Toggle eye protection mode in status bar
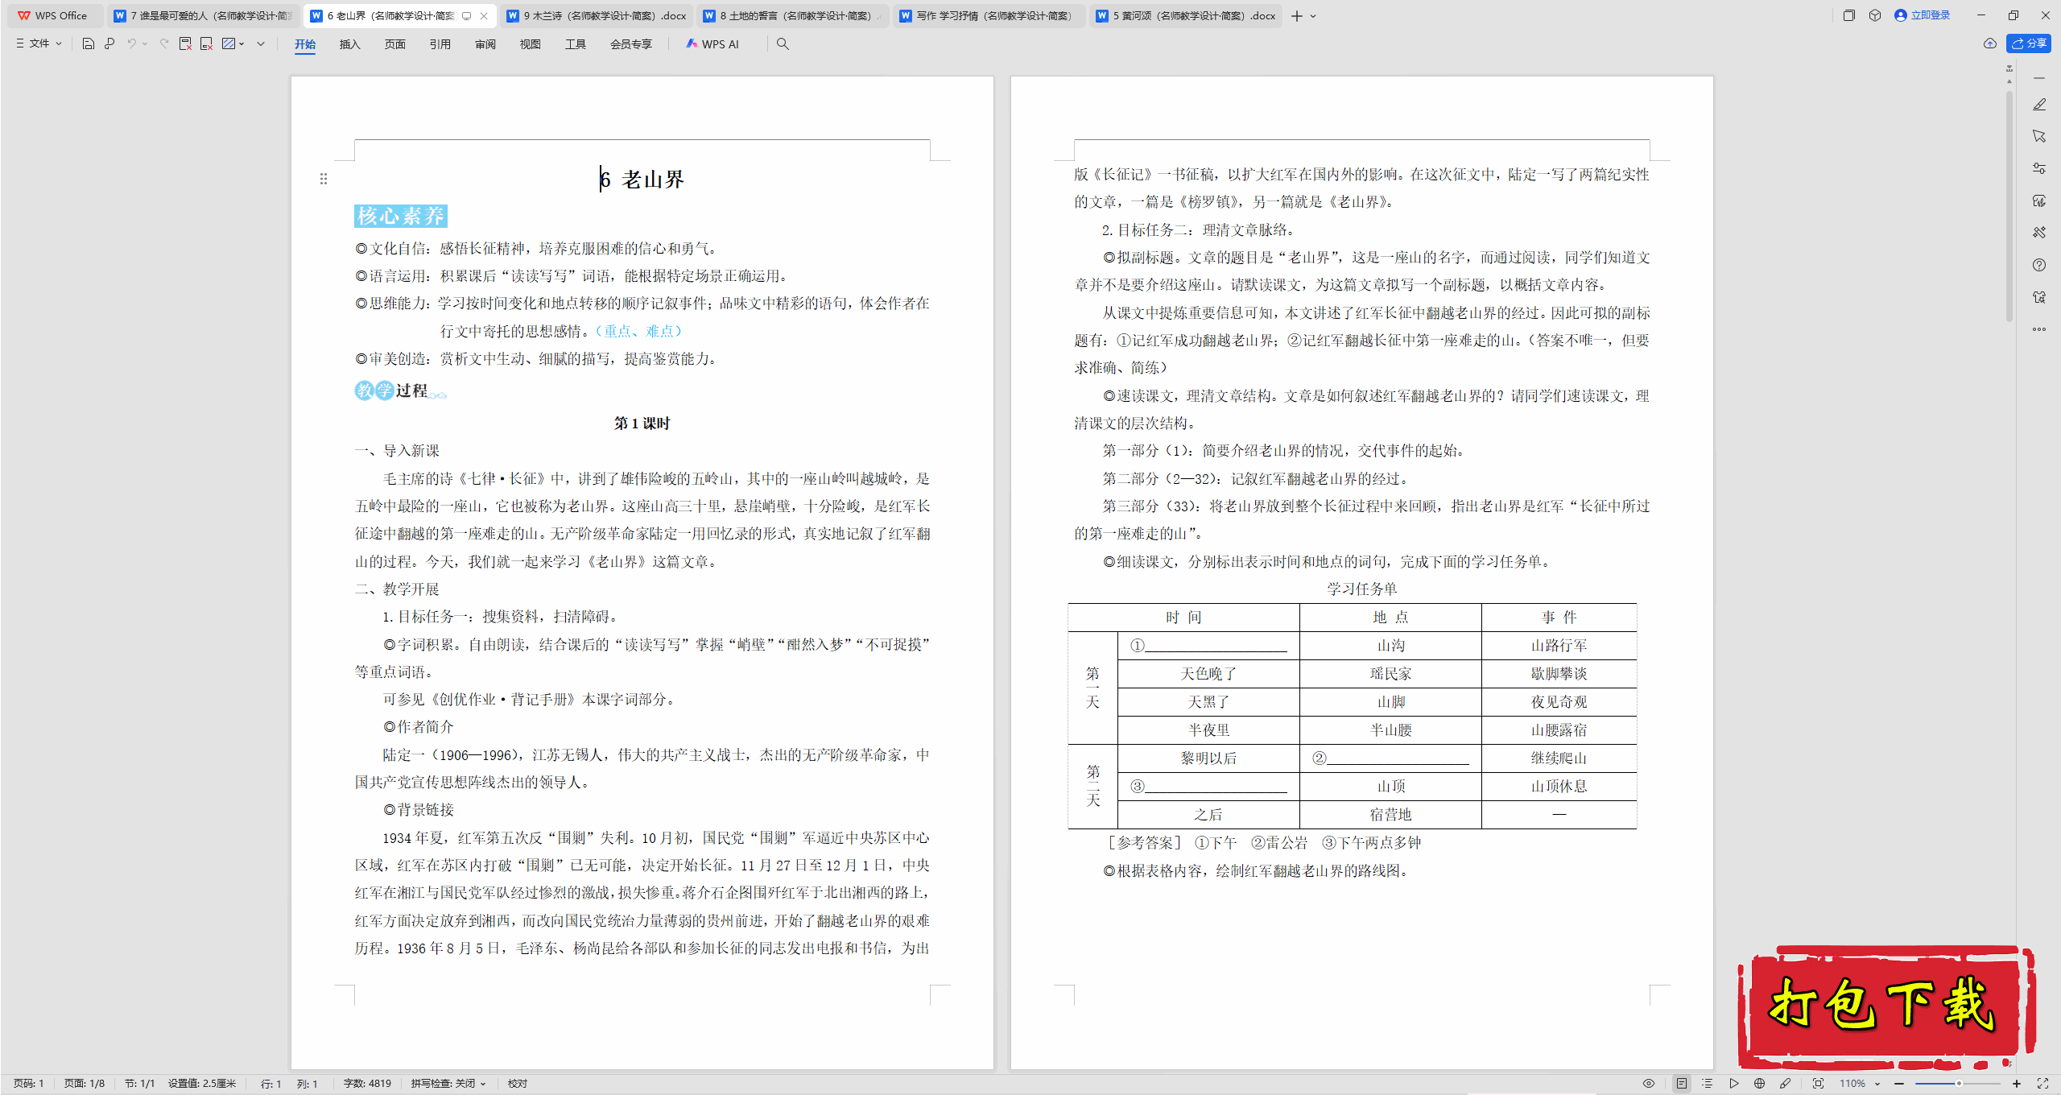 [x=1649, y=1084]
